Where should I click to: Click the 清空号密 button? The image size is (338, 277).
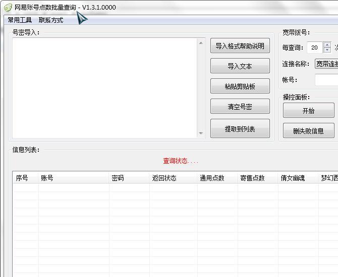click(240, 106)
